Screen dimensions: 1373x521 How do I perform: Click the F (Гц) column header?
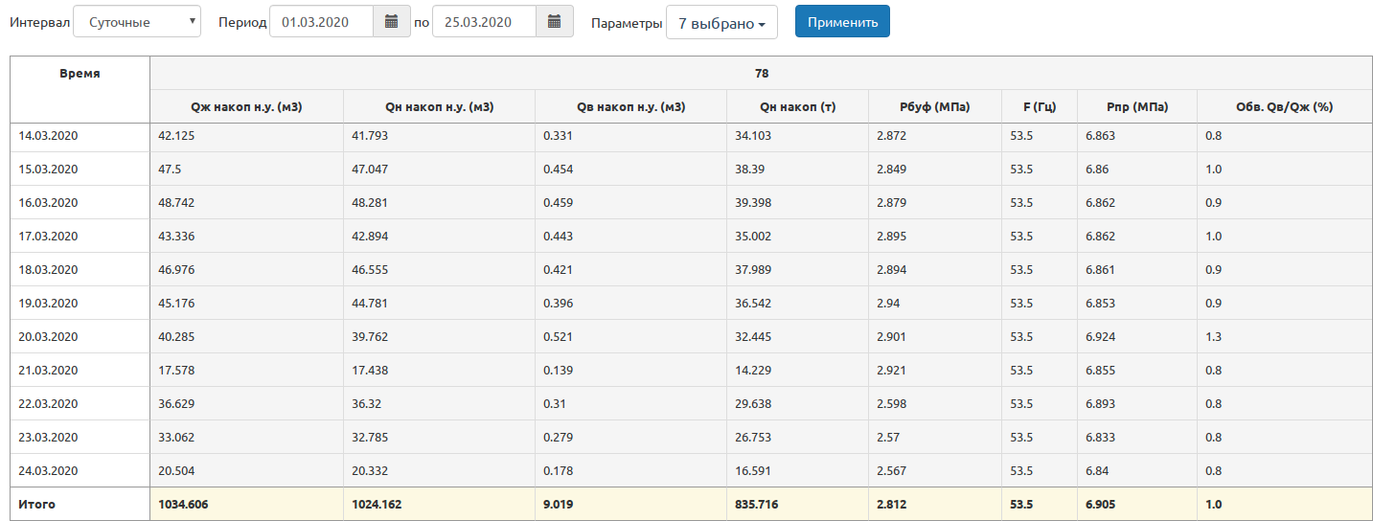coord(1040,106)
